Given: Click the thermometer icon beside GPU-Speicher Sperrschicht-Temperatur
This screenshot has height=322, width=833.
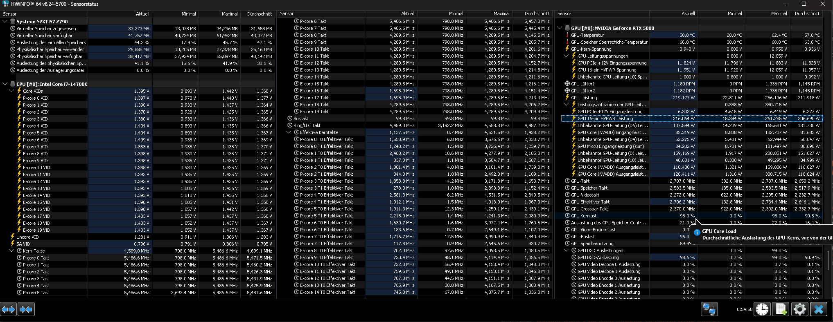Looking at the screenshot, I should click(567, 42).
